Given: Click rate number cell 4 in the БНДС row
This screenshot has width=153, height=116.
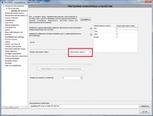Looking at the screenshot, I should click(x=127, y=37).
